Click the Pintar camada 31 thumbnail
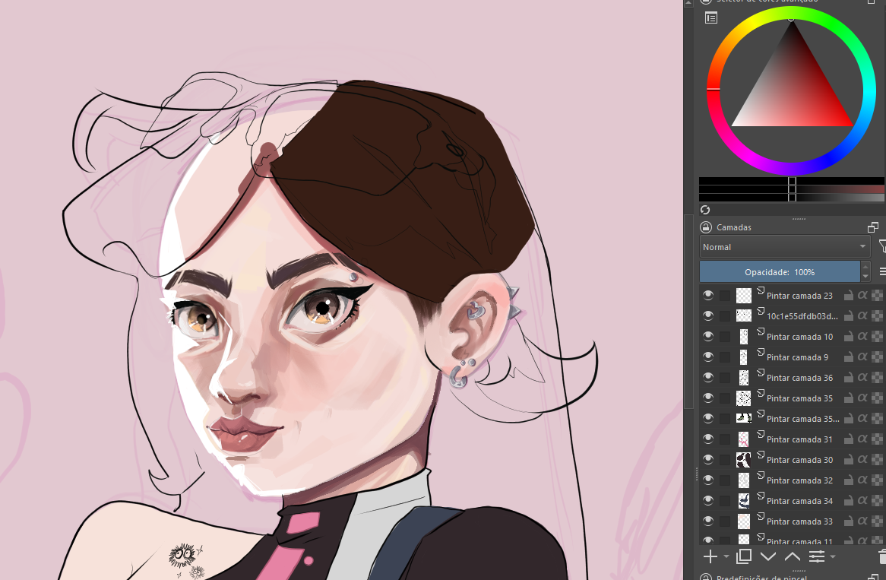This screenshot has height=580, width=886. click(744, 439)
